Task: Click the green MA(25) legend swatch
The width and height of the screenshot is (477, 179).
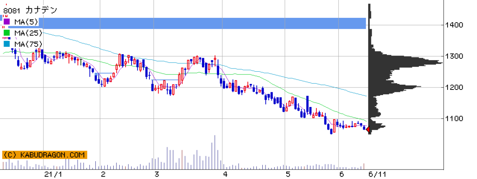Action: [7, 32]
